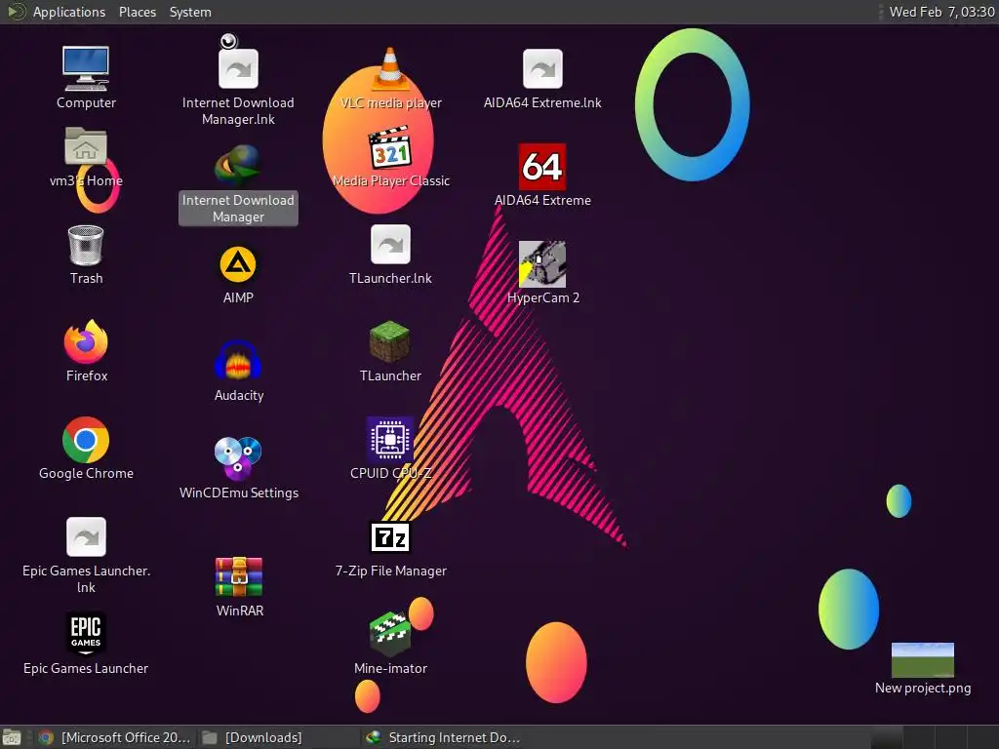999x749 pixels.
Task: Click the show desktop button in taskbar
Action: click(x=12, y=737)
